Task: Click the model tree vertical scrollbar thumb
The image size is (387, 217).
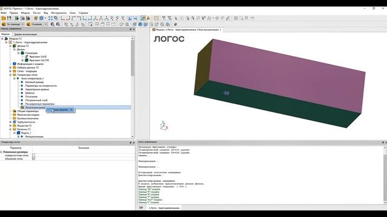Action: (x=132, y=58)
